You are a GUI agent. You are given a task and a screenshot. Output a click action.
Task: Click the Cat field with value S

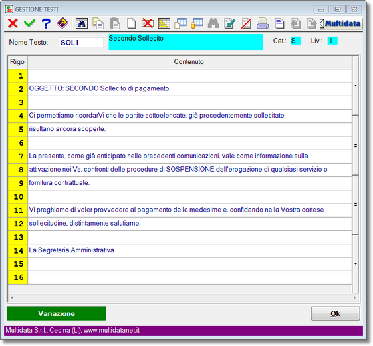(296, 41)
